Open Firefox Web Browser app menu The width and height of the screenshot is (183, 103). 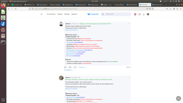[x=18, y=1]
